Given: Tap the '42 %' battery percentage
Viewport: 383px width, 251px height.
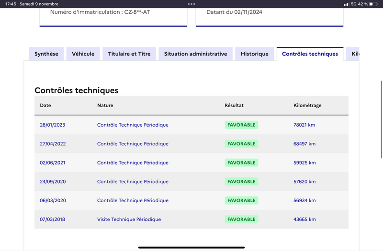Looking at the screenshot, I should [363, 4].
